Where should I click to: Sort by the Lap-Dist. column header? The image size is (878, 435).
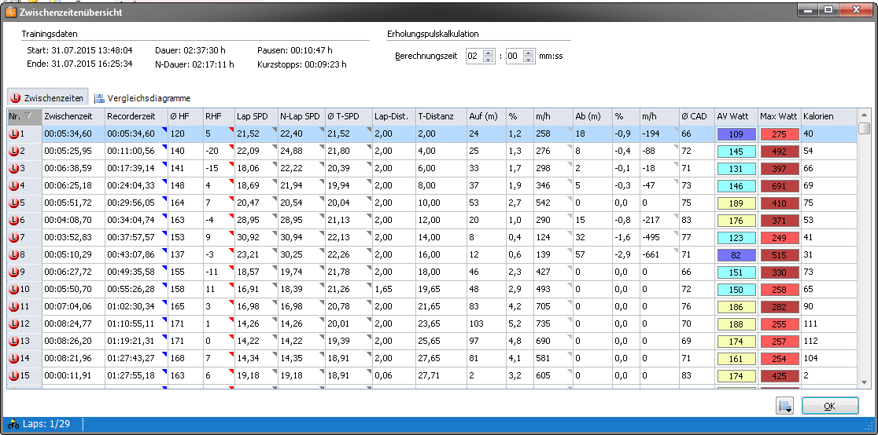pyautogui.click(x=393, y=116)
